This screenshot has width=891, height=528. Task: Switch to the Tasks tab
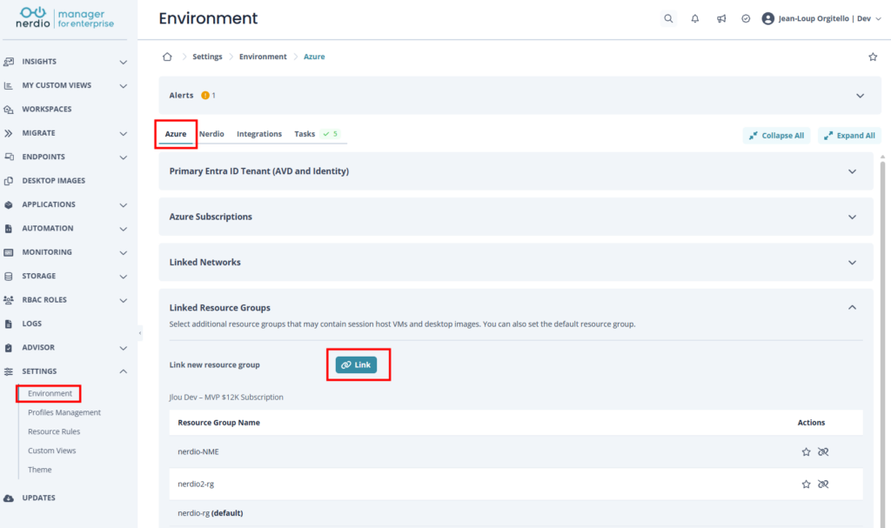(x=305, y=134)
